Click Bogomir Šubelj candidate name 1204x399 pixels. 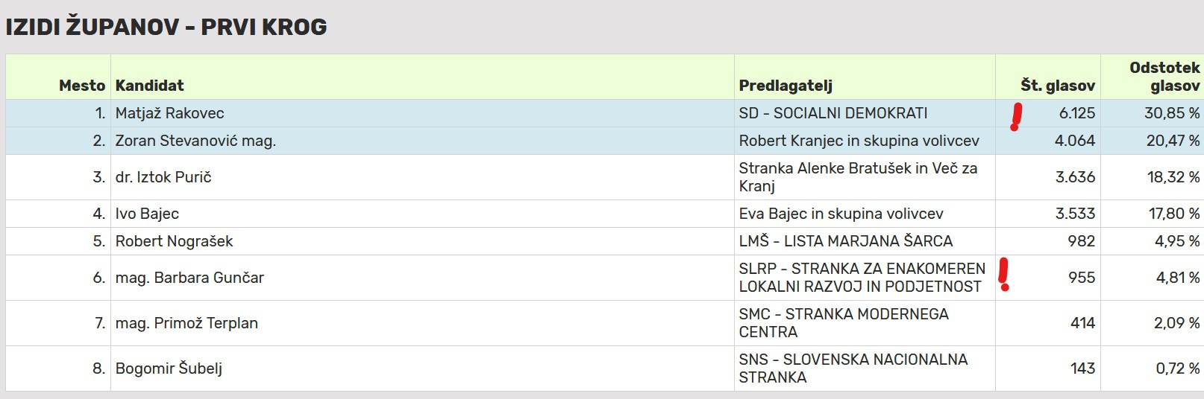pyautogui.click(x=169, y=368)
